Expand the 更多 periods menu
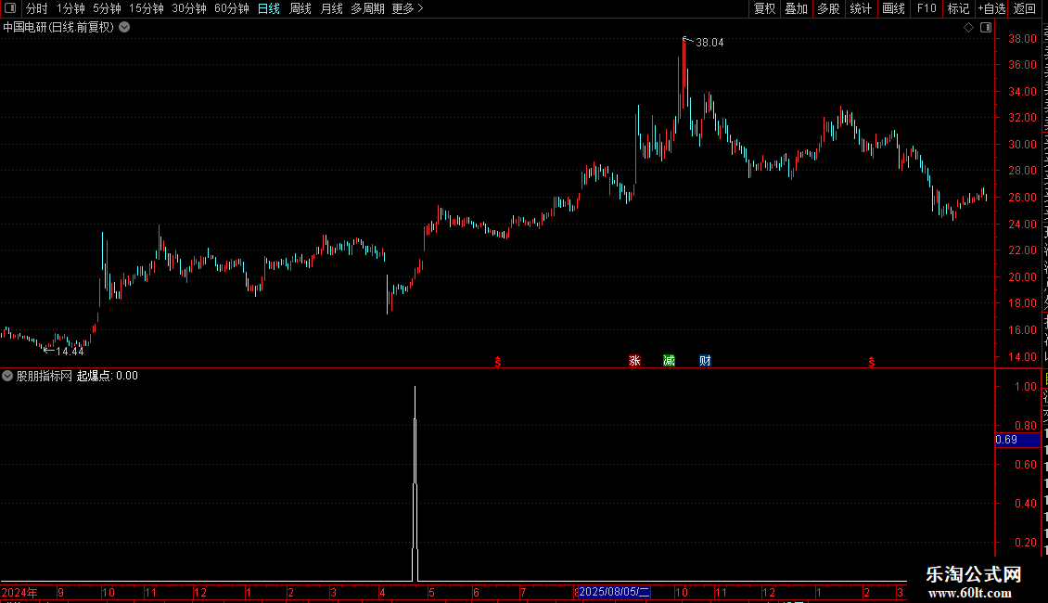The width and height of the screenshot is (1048, 603). (407, 8)
